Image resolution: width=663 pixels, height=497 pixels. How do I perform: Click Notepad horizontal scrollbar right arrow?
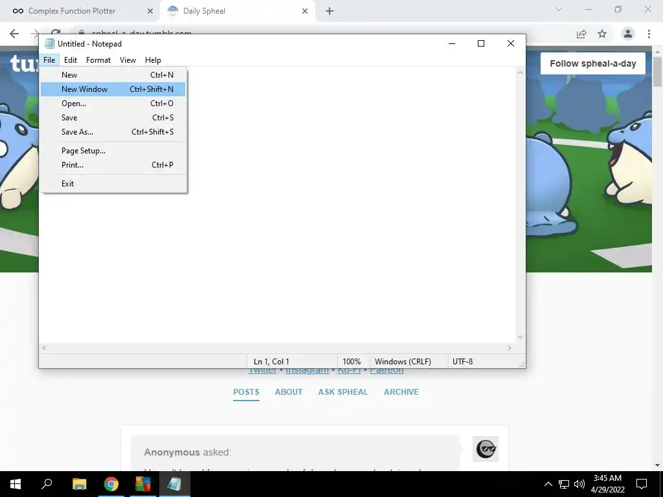pos(510,348)
